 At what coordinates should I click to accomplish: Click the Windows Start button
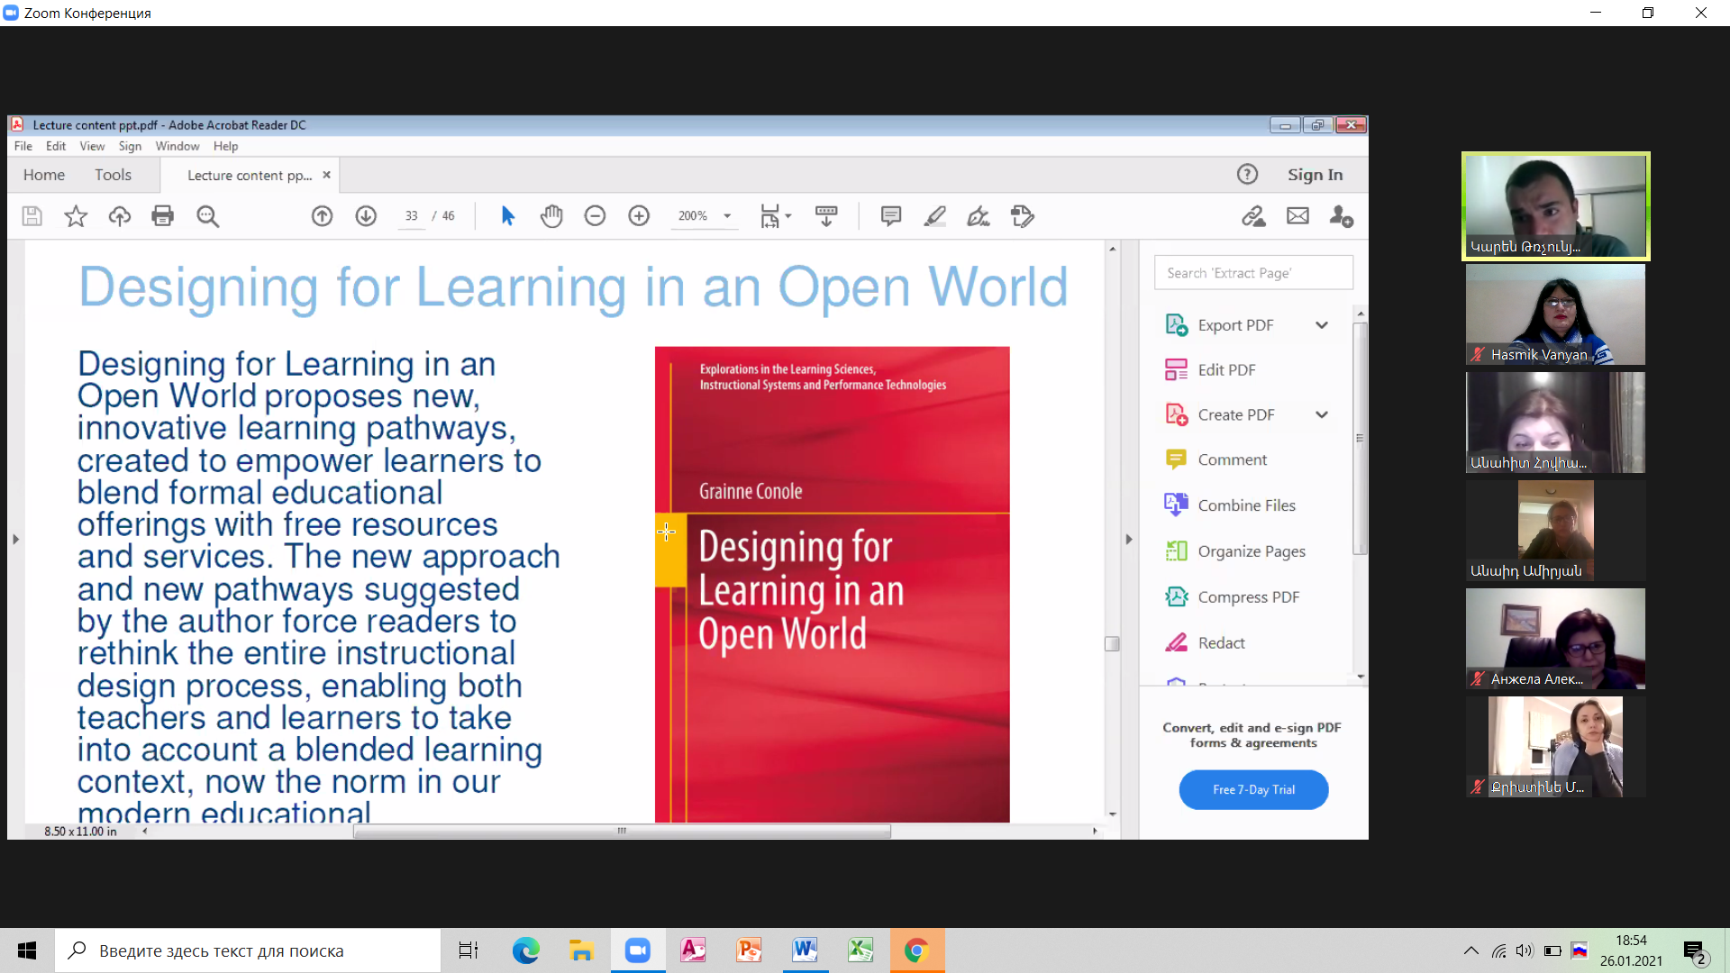27,950
